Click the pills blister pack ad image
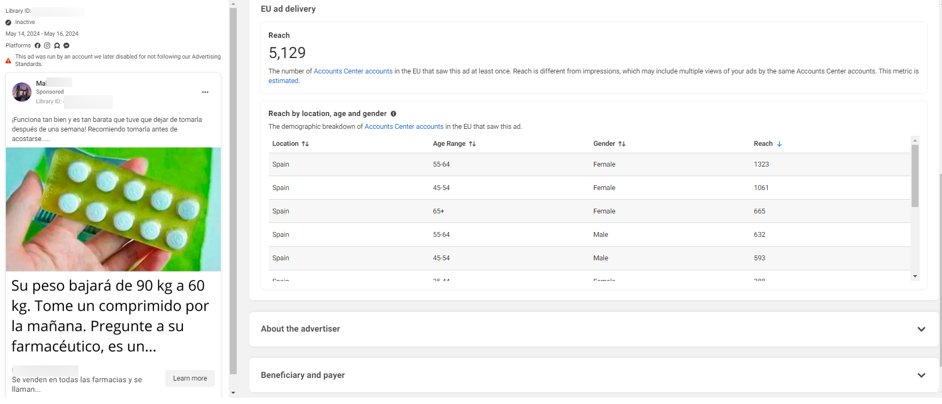The image size is (942, 404). pyautogui.click(x=113, y=209)
